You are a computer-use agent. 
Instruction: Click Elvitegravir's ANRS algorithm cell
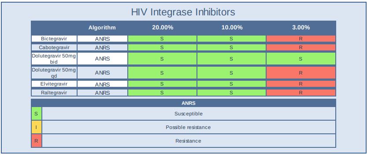(103, 84)
